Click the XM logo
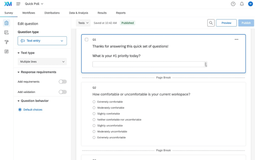This screenshot has height=160, width=255. 8,4
